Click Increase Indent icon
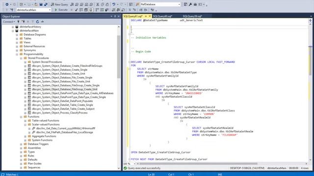 pyautogui.click(x=146, y=10)
